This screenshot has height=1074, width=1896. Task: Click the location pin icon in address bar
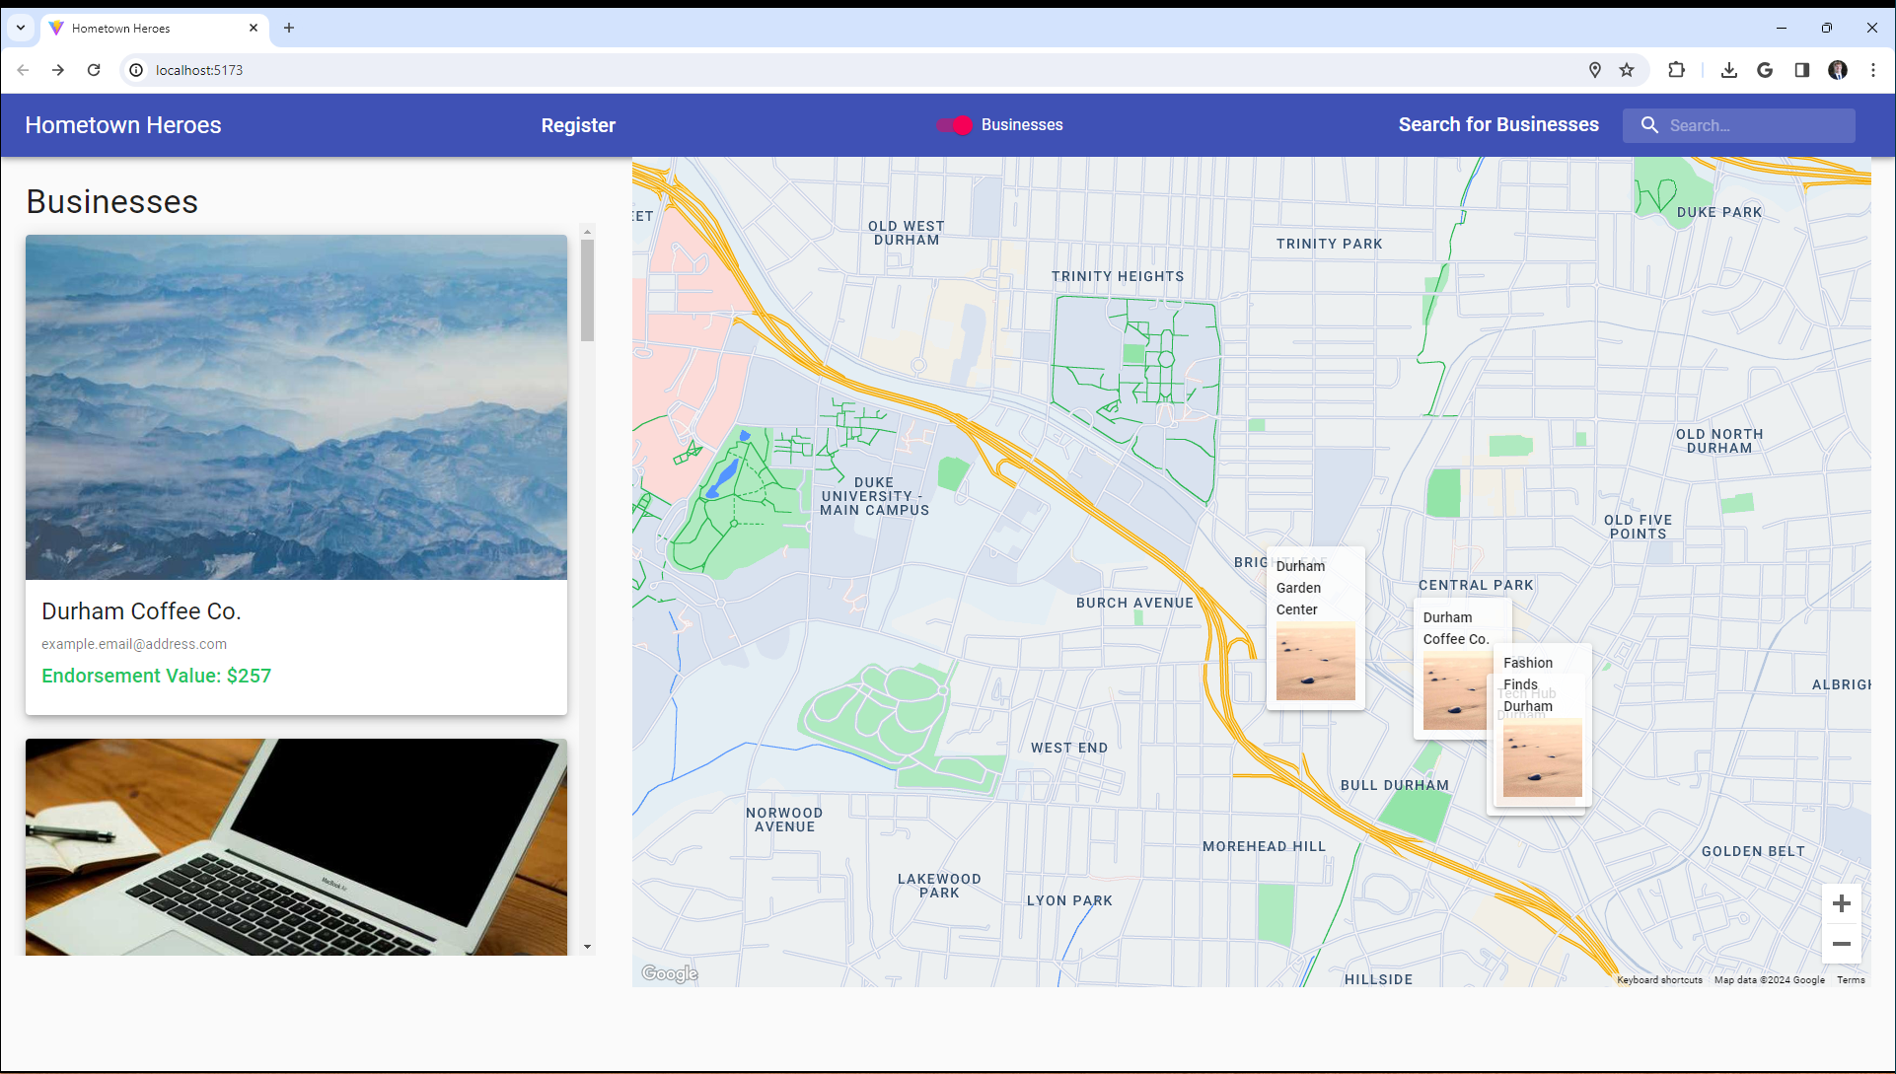click(1594, 70)
